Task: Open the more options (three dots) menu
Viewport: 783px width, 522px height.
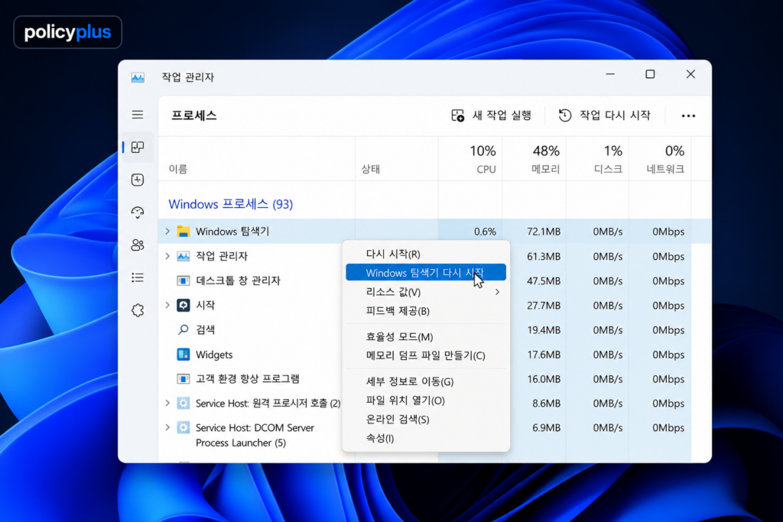Action: [x=688, y=115]
